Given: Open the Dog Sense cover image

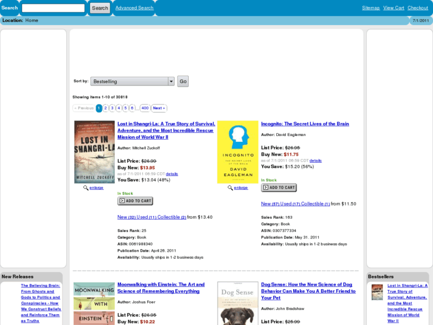Looking at the screenshot, I should pyautogui.click(x=238, y=304).
